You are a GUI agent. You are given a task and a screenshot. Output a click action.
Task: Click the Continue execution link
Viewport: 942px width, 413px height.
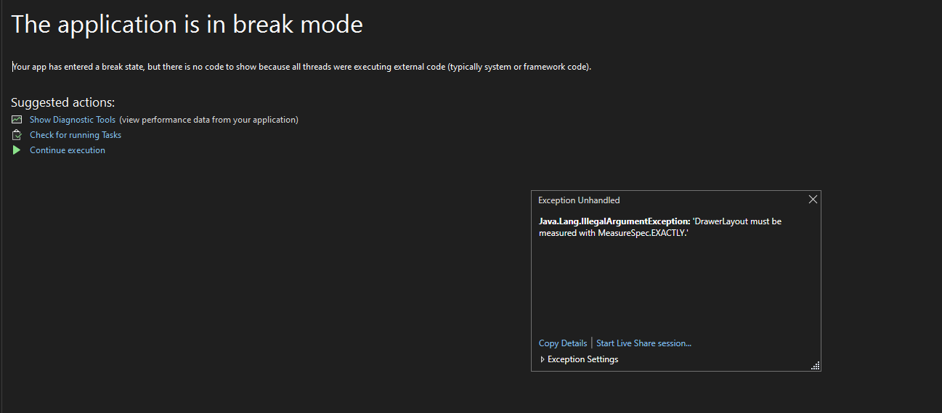pyautogui.click(x=68, y=150)
